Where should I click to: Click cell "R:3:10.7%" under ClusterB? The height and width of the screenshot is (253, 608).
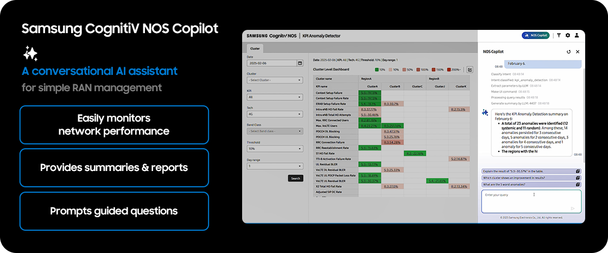[392, 104]
